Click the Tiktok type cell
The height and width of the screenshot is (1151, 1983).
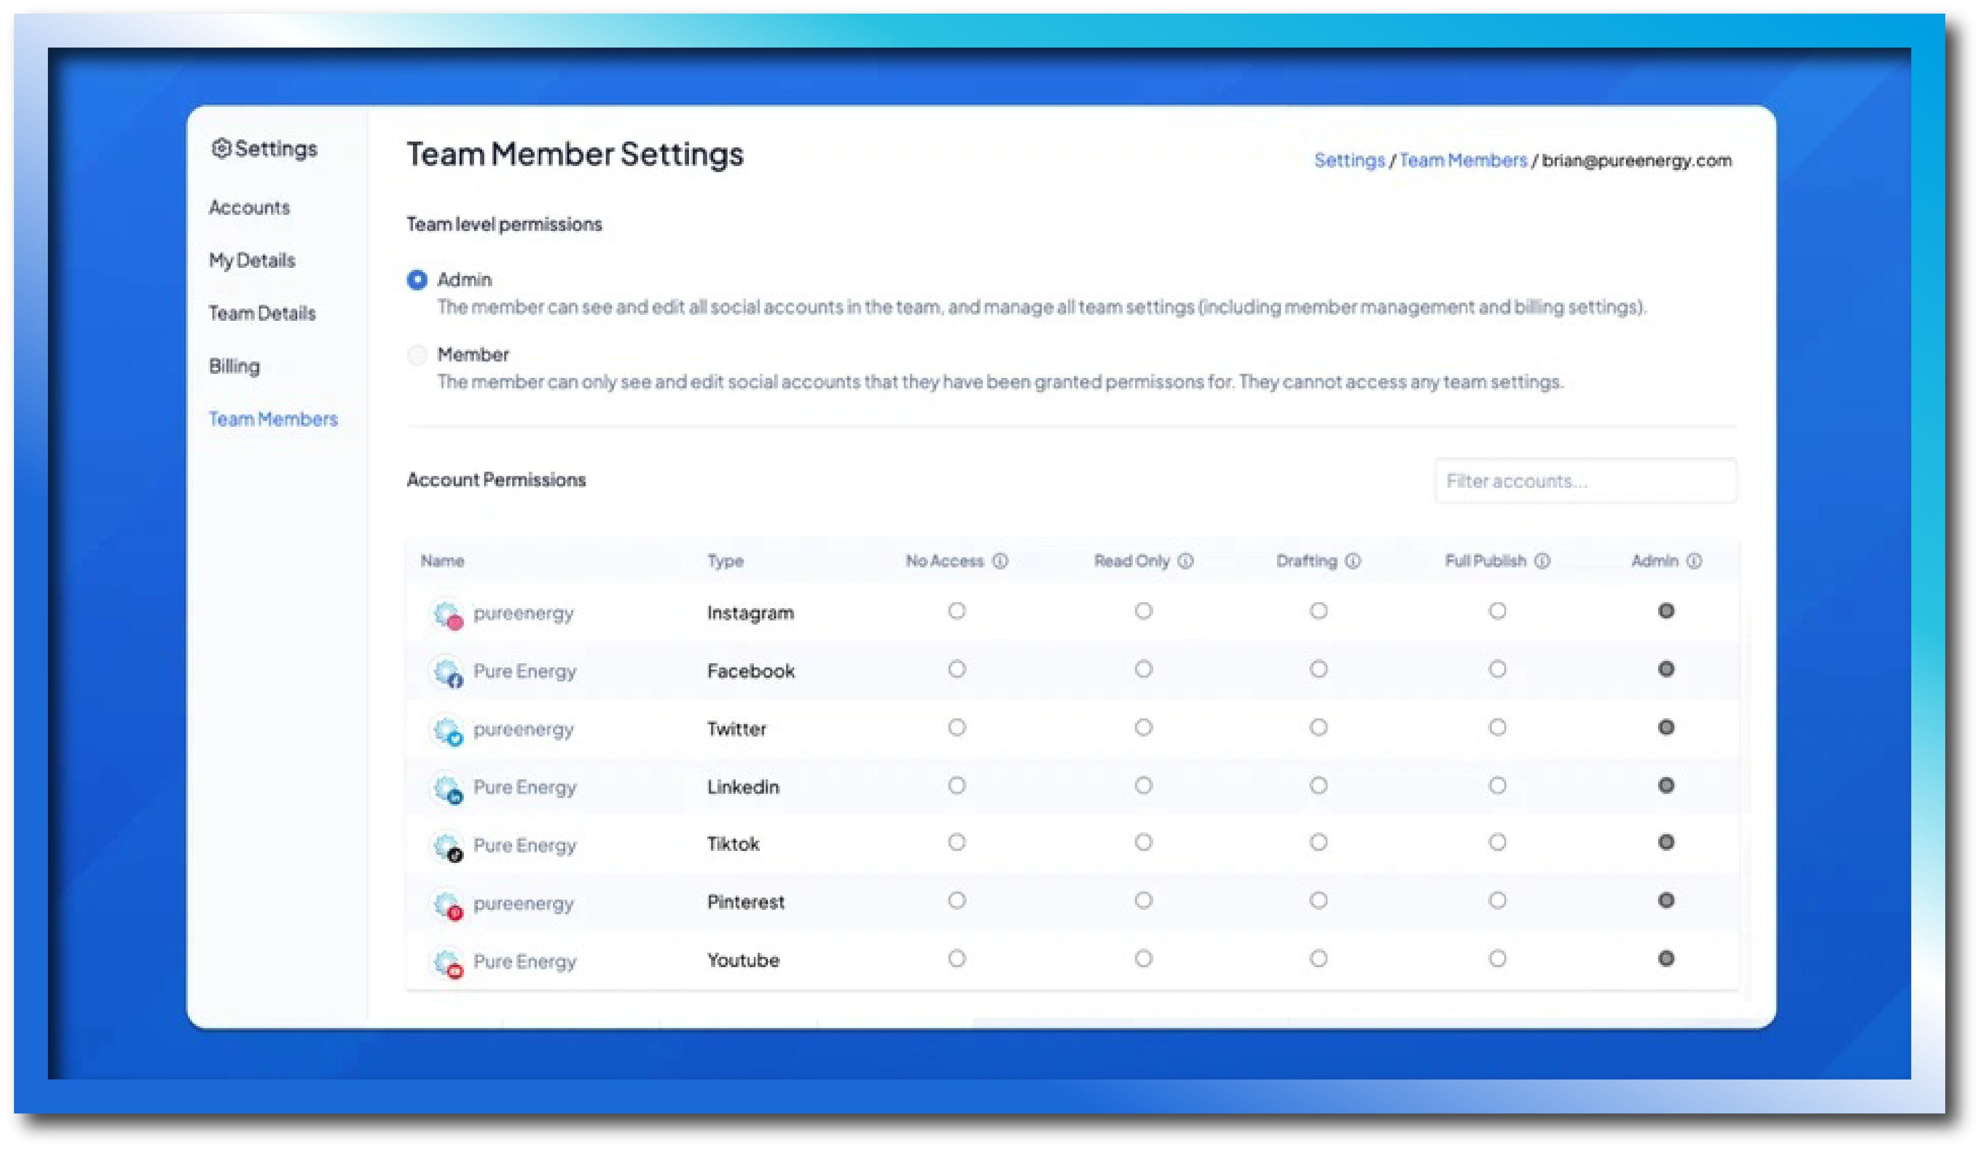[x=733, y=844]
